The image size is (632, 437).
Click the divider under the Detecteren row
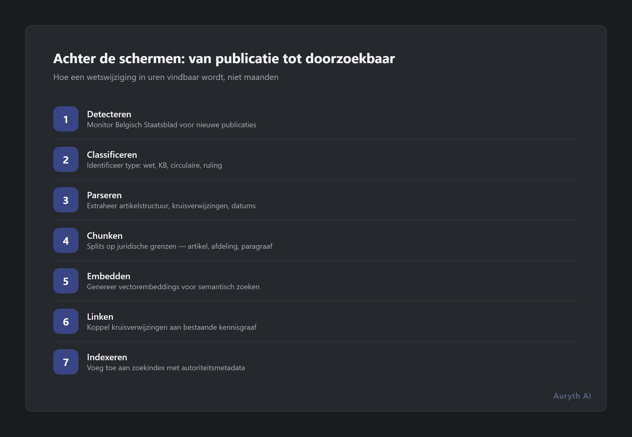pyautogui.click(x=315, y=139)
